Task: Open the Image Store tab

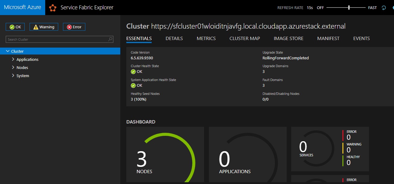Action: pyautogui.click(x=288, y=38)
